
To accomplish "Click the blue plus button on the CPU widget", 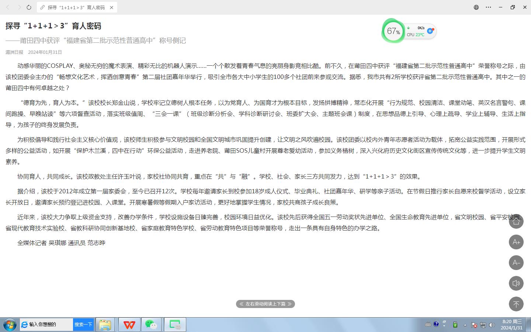I will [430, 31].
